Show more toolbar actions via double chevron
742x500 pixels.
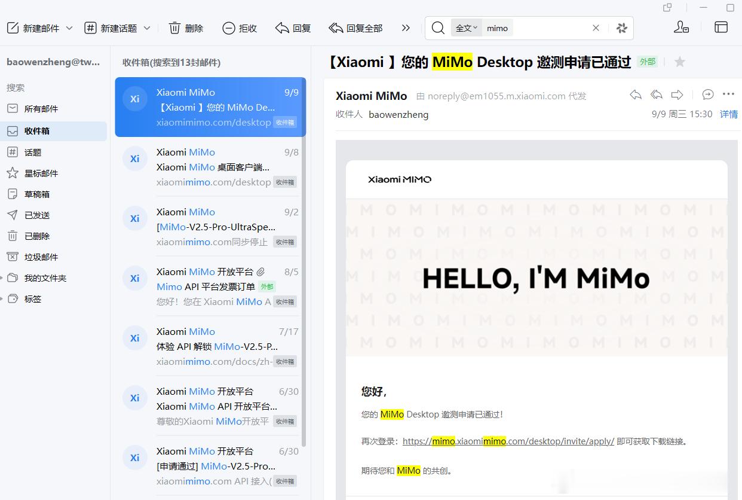click(x=406, y=28)
